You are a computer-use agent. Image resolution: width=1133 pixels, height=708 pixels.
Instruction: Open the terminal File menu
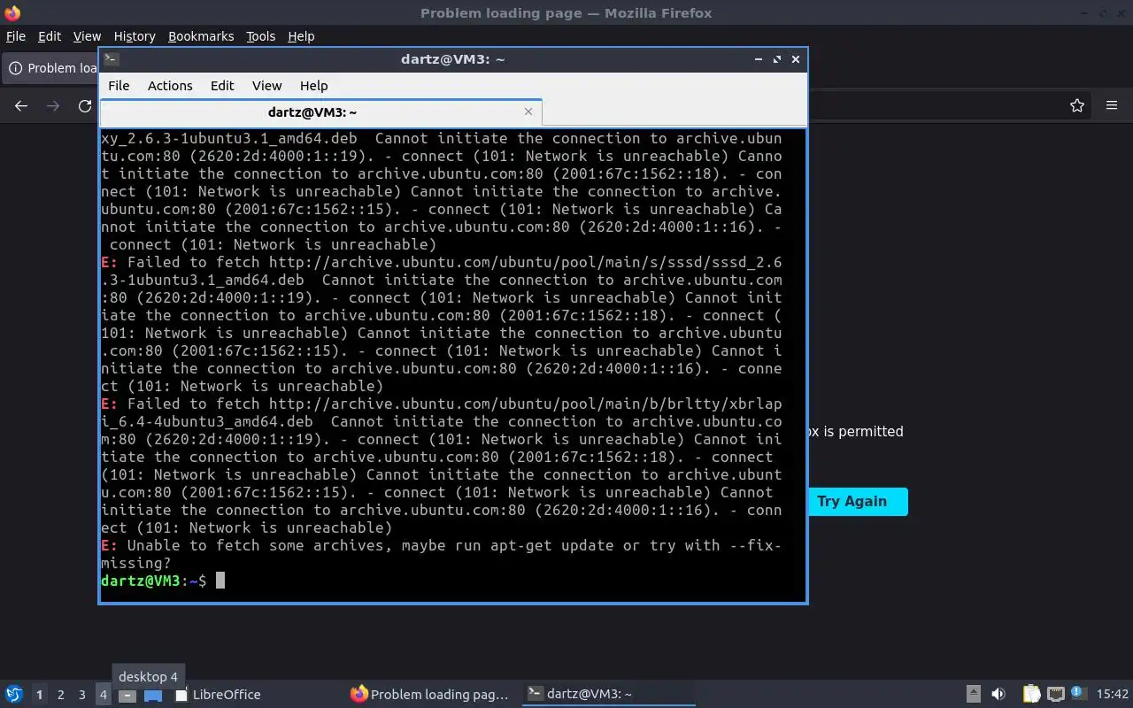click(119, 86)
